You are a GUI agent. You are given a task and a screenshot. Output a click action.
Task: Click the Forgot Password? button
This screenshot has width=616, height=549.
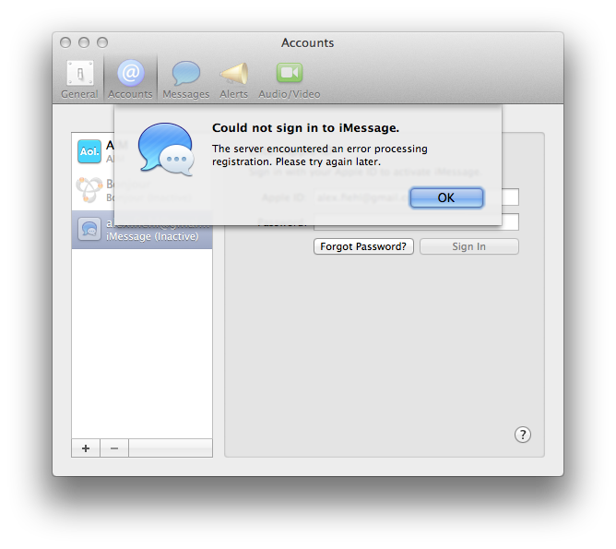[x=363, y=246]
